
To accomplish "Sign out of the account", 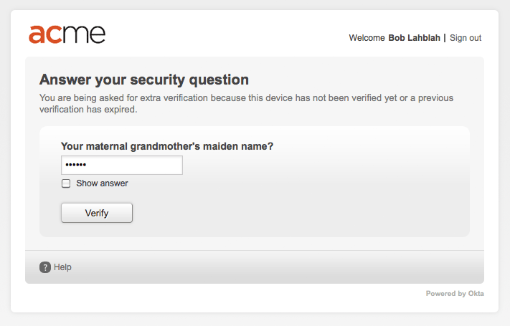I will [x=466, y=38].
